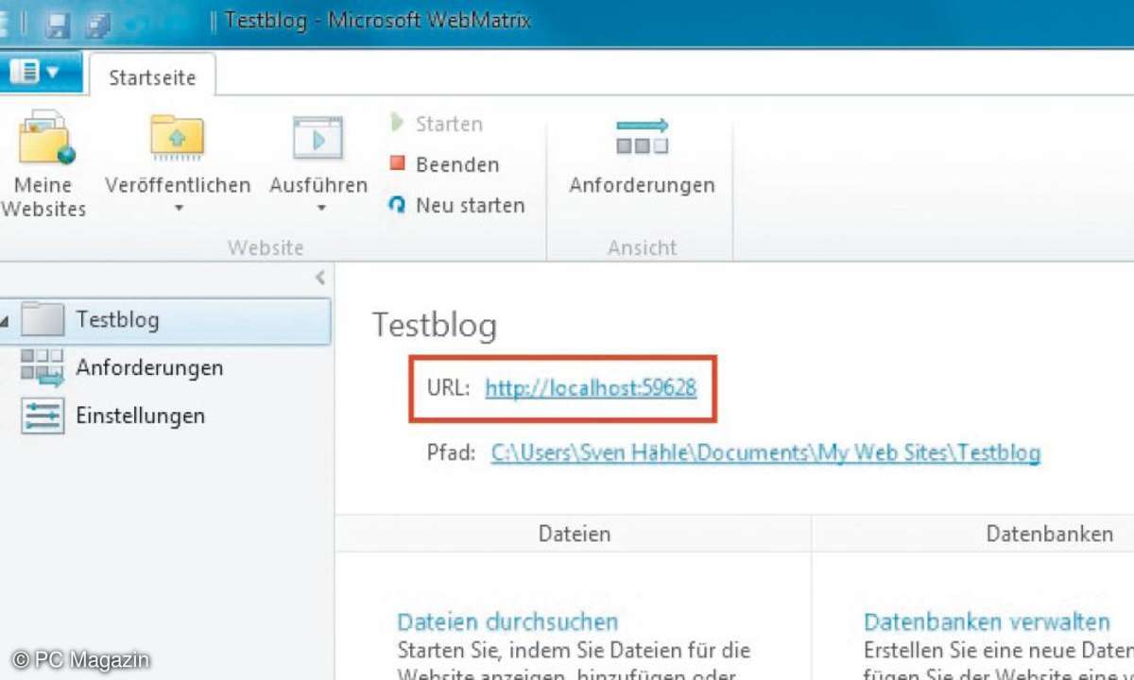Click the Website group label in the ribbon
This screenshot has width=1134, height=680.
pyautogui.click(x=266, y=247)
